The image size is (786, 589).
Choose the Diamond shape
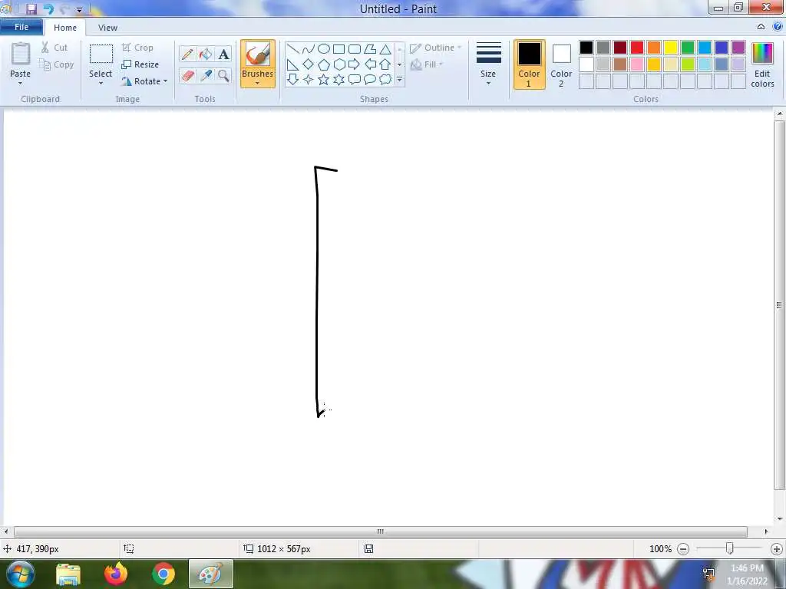coord(309,64)
